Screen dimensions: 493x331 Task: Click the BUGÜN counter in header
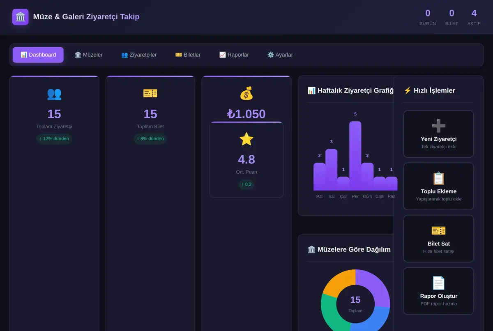428,17
